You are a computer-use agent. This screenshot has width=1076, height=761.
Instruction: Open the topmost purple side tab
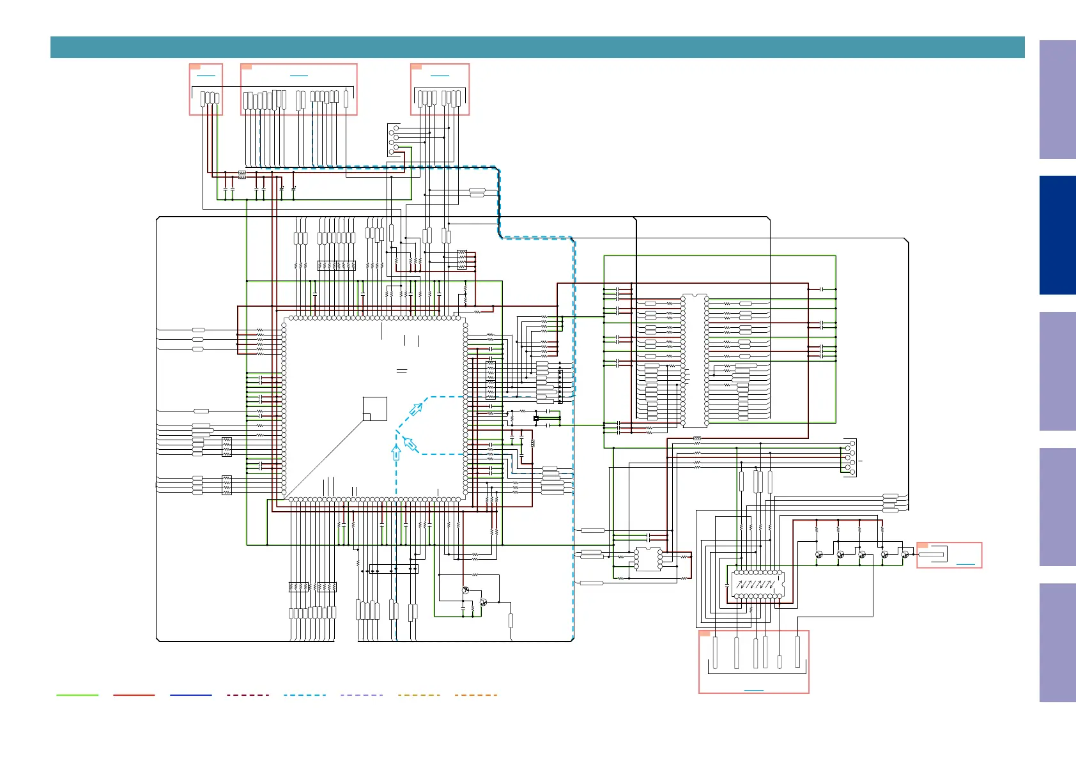pyautogui.click(x=1057, y=100)
